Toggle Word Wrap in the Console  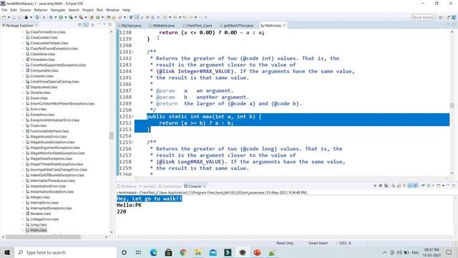point(404,186)
